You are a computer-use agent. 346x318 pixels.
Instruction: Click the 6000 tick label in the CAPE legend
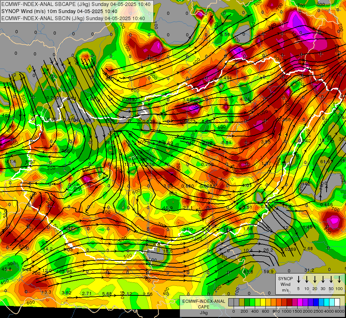(340, 311)
